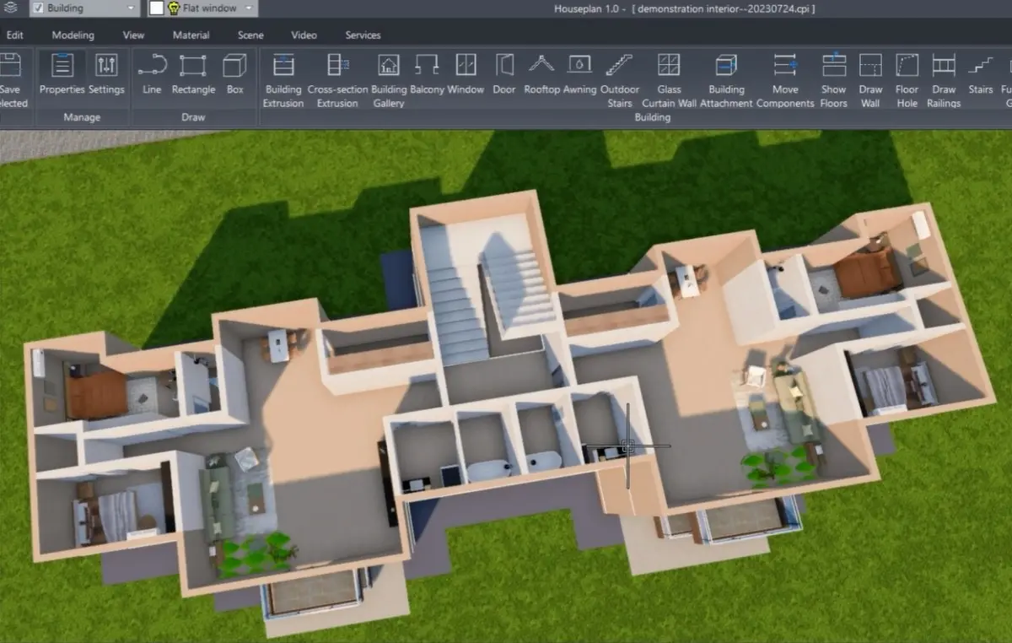This screenshot has height=643, width=1012.
Task: Select the Floor Hole tool
Action: (x=907, y=80)
